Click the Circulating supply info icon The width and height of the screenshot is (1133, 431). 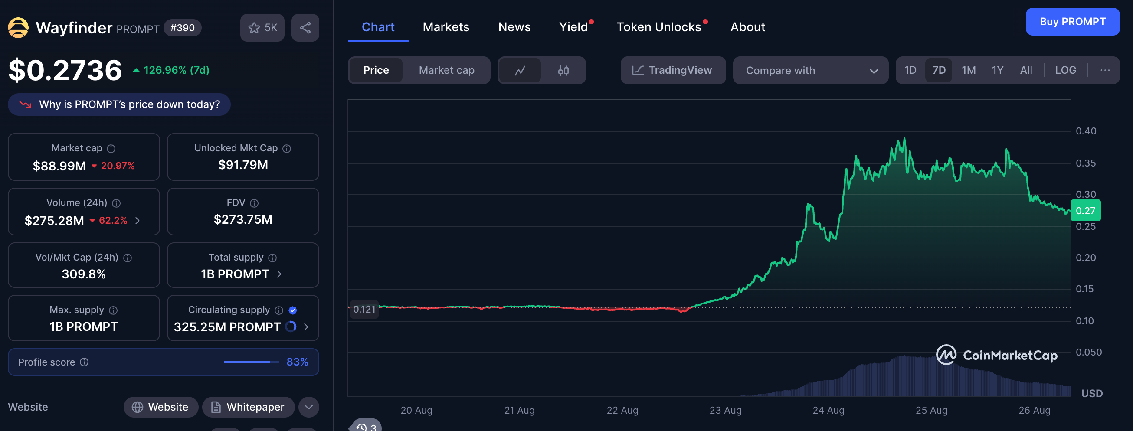(279, 310)
